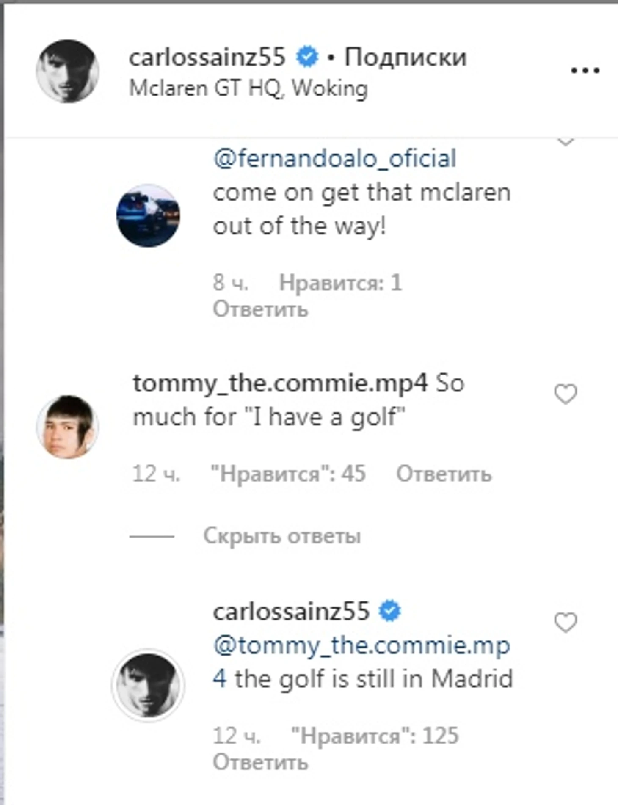Screen dimensions: 618x805
Task: Click the verified badge beside the reply username
Action: click(390, 611)
